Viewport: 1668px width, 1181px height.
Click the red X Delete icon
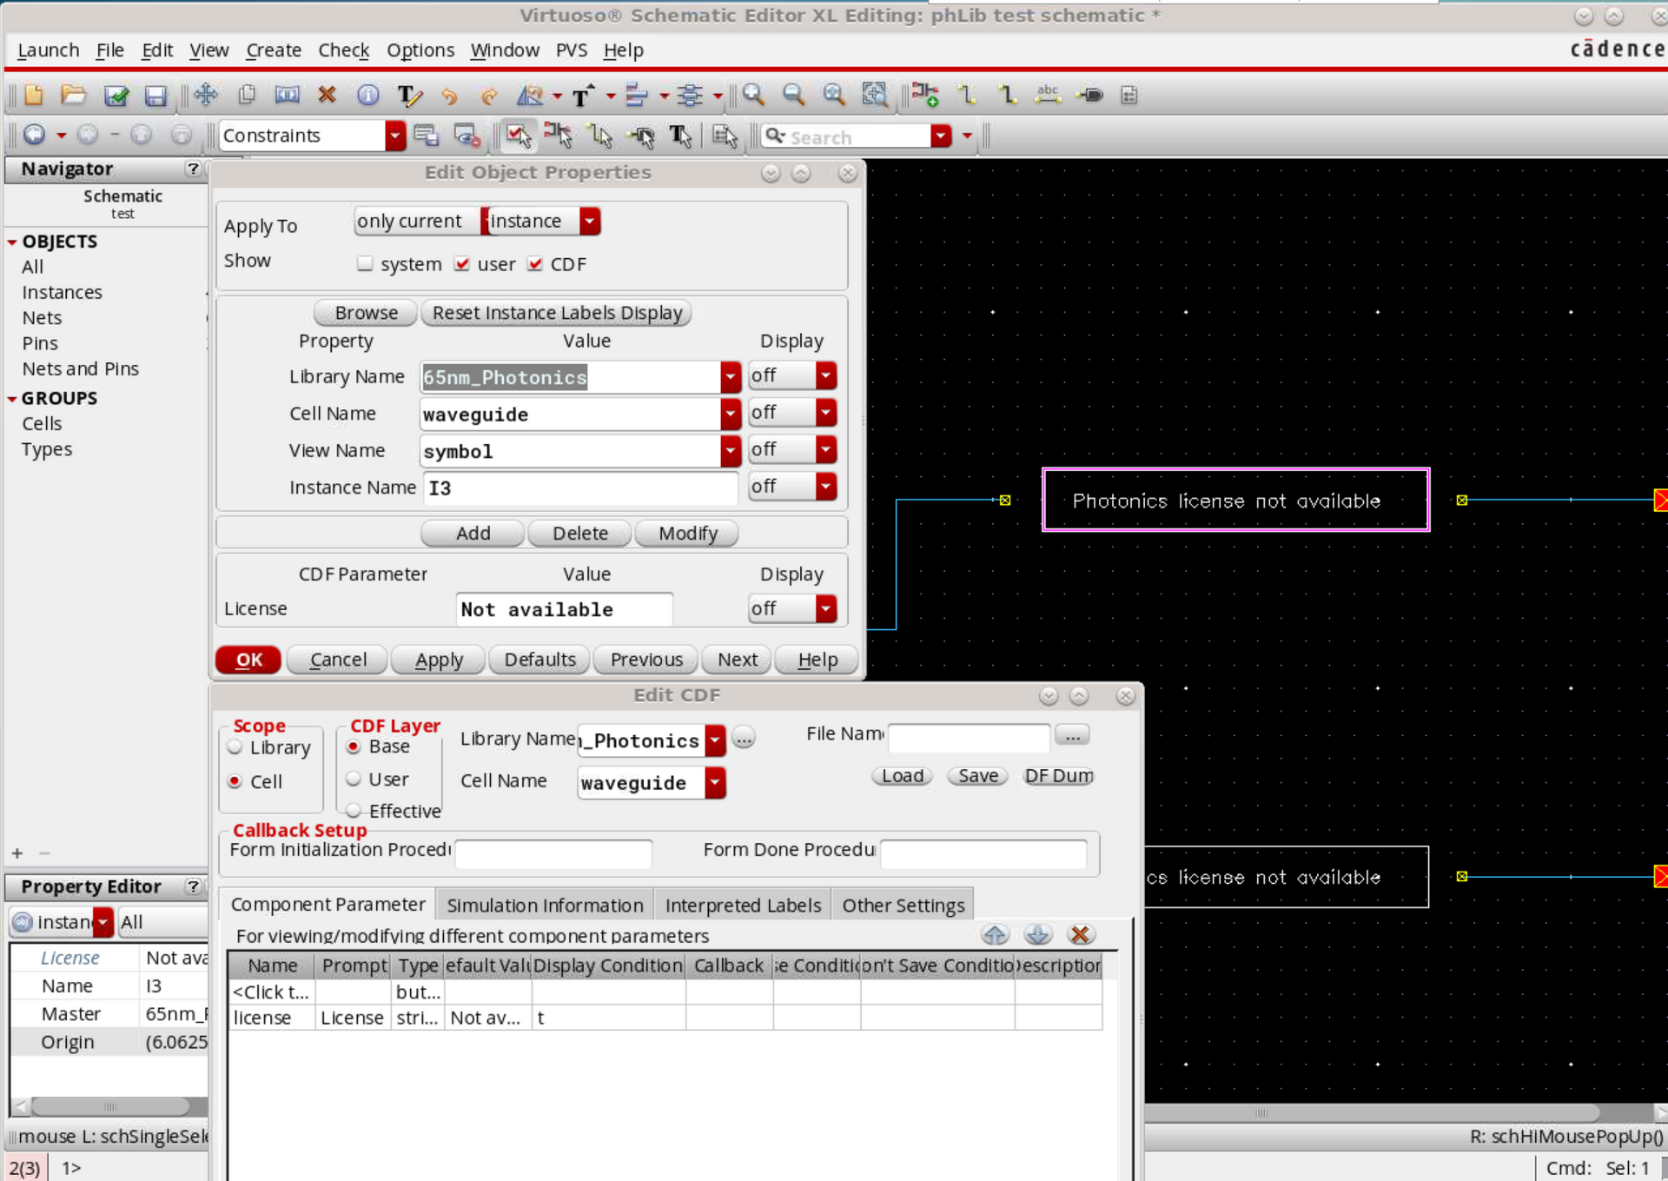coord(327,94)
